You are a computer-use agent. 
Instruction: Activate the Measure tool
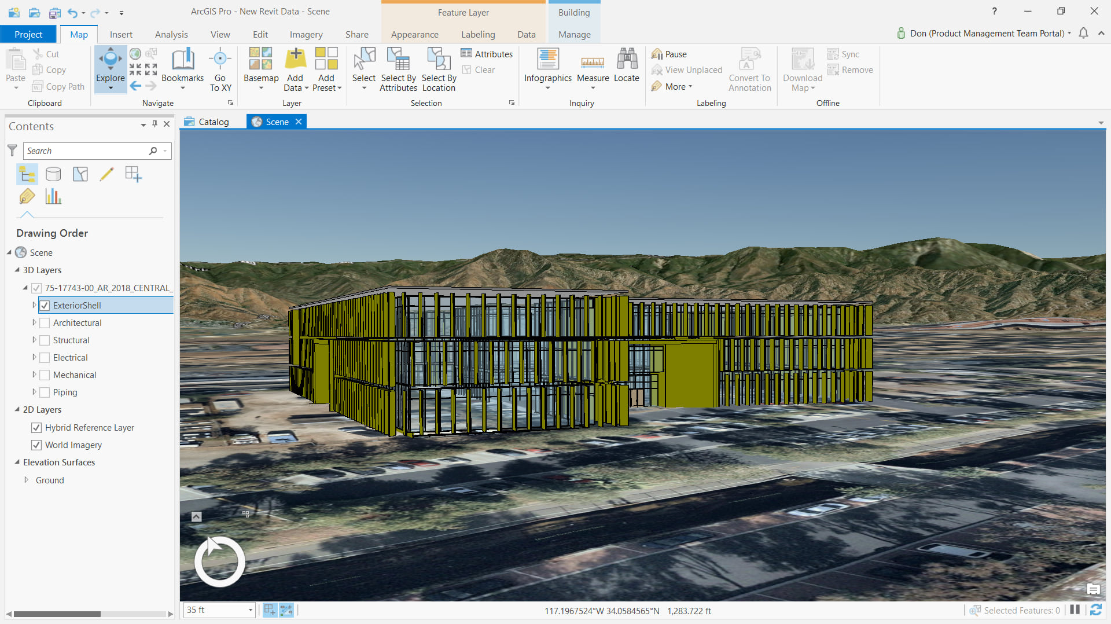[x=593, y=68]
